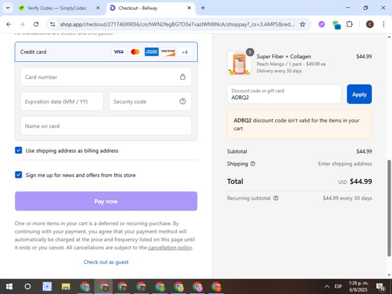Show hidden system tray icons
392x294 pixels.
[326, 287]
